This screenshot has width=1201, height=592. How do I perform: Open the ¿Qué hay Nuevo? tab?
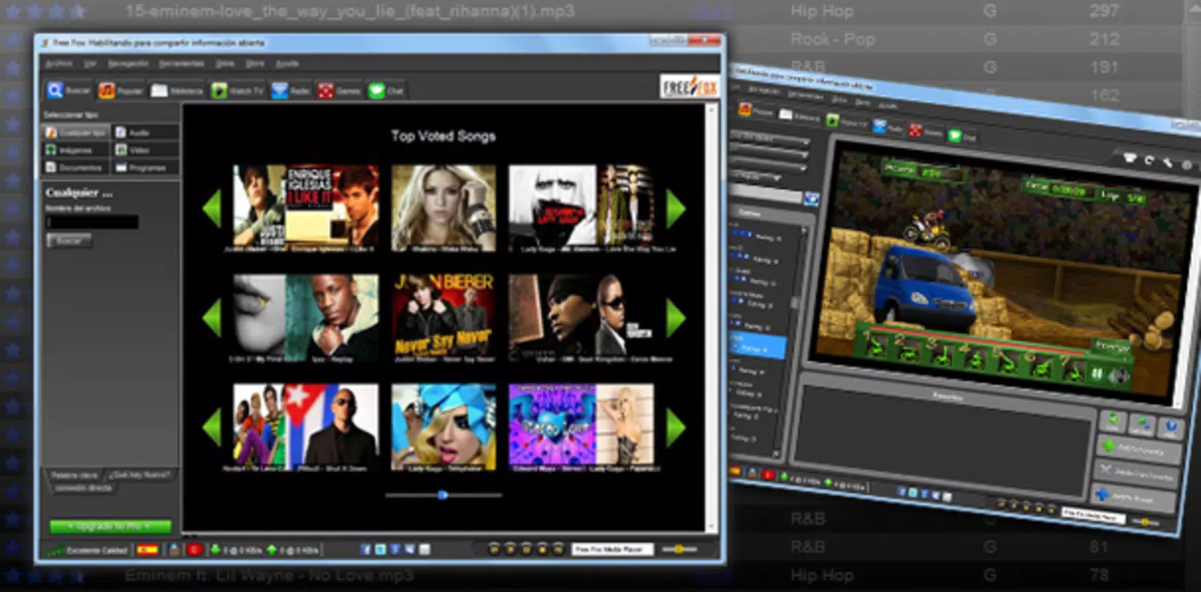tap(140, 475)
